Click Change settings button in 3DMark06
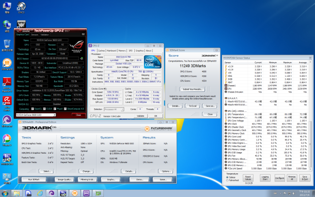The width and height of the screenshot is (315, 197). click(87, 171)
